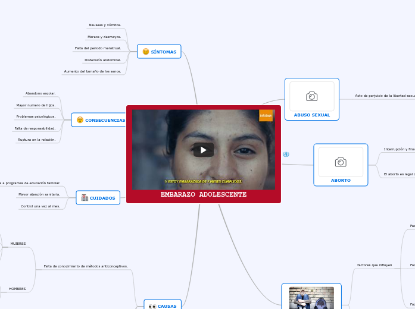Screen dimensions: 415x309
Task: Select "Control una vez al mes." subtopic
Action: point(40,206)
